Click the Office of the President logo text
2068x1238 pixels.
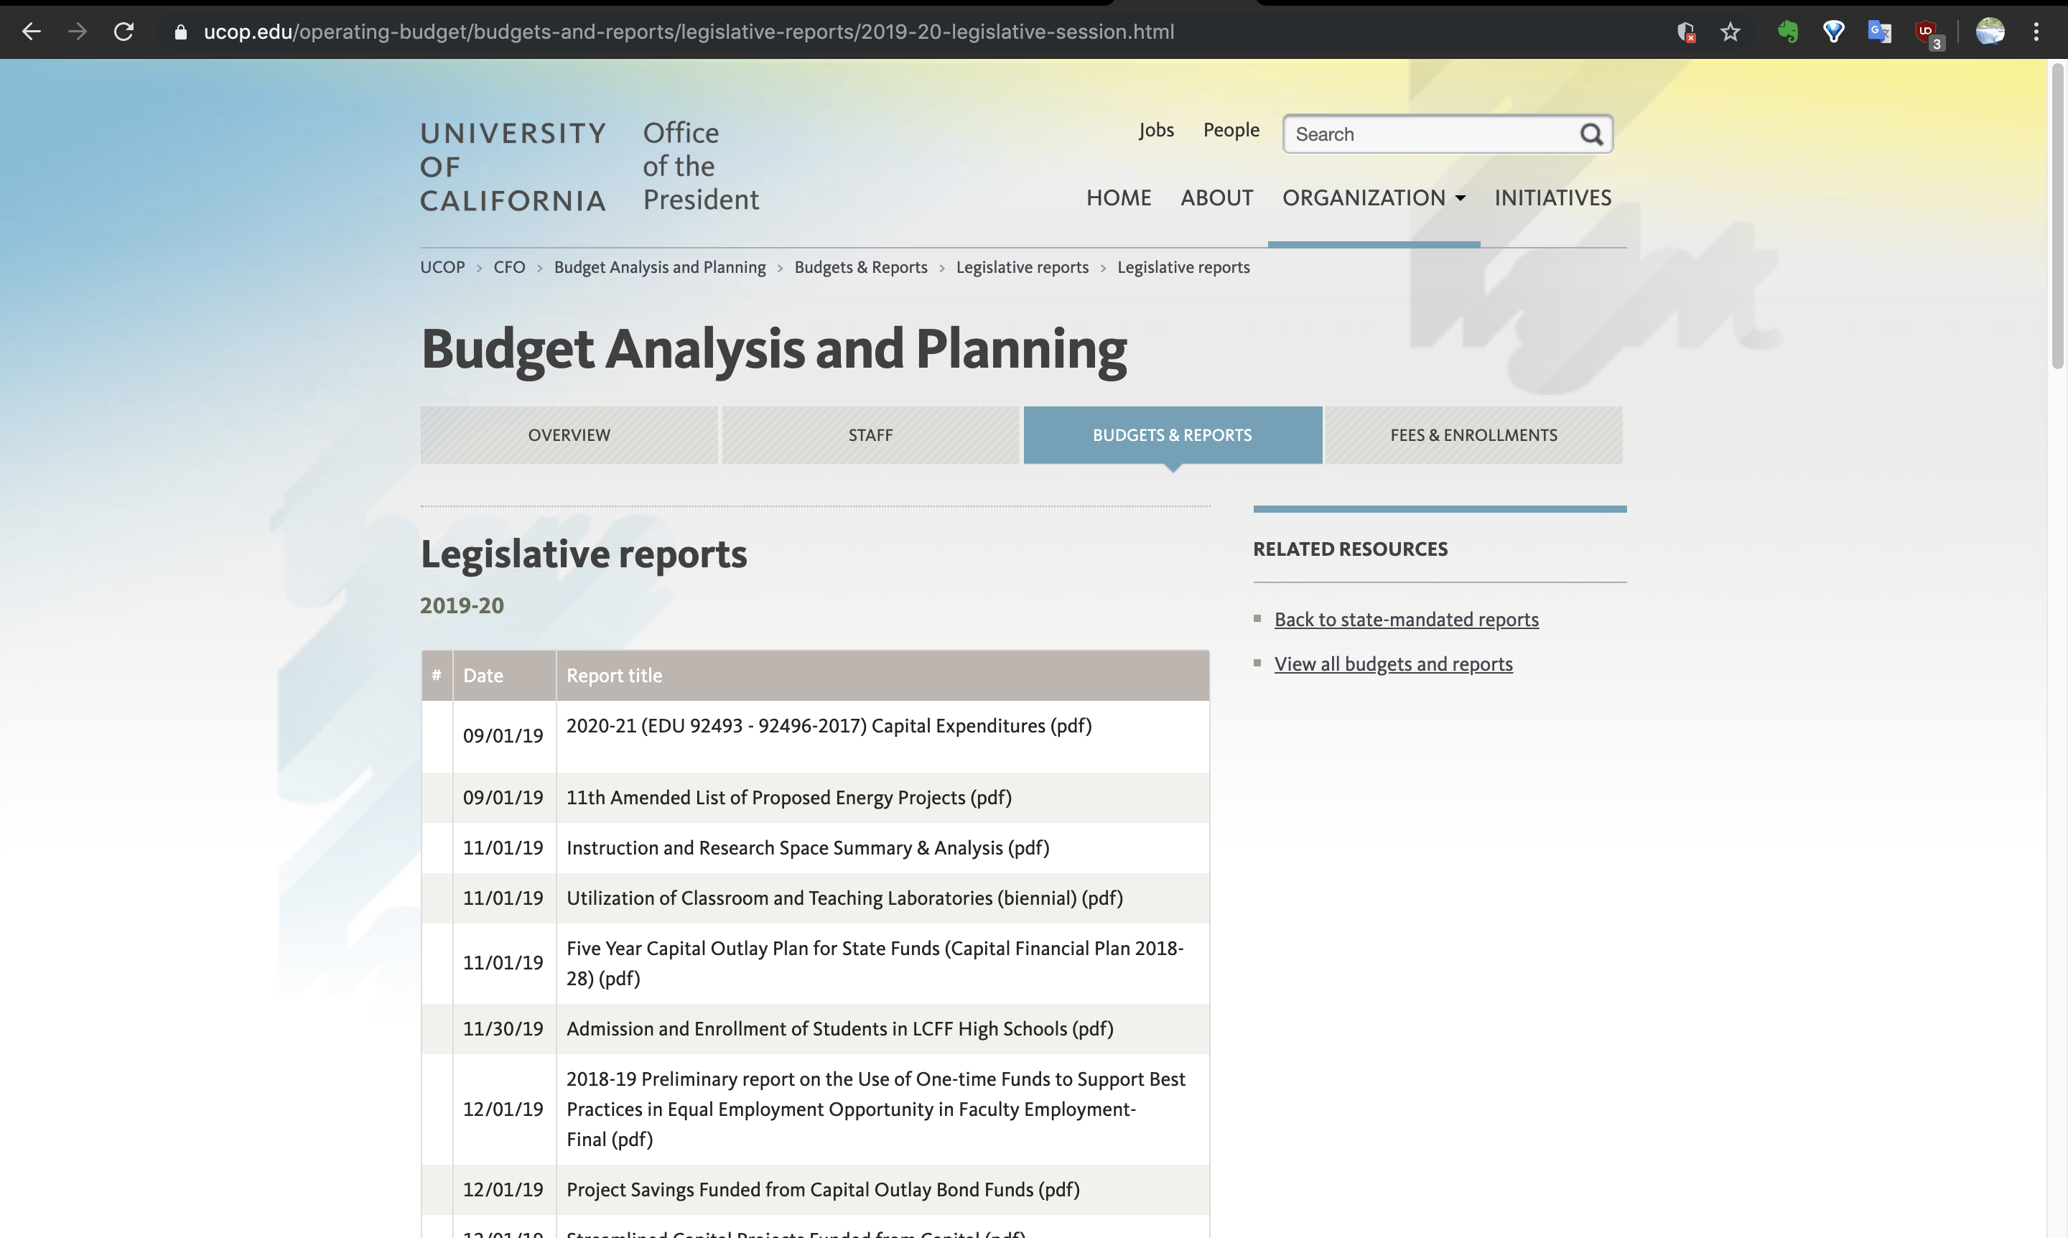coord(701,167)
